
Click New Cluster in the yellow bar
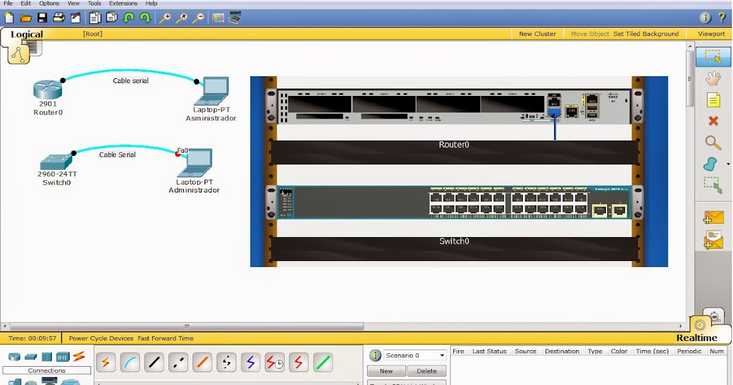(x=538, y=34)
